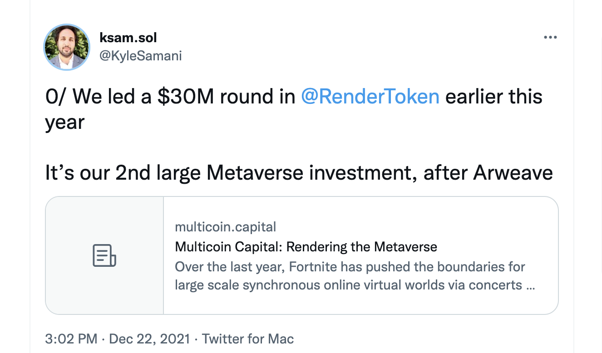
Task: Click the "Twitter for Mac" source label
Action: point(248,338)
